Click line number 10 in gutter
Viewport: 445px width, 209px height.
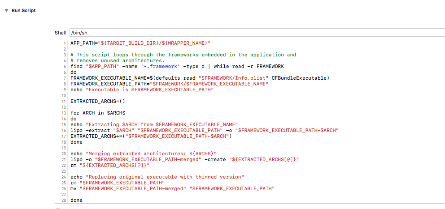(64, 96)
